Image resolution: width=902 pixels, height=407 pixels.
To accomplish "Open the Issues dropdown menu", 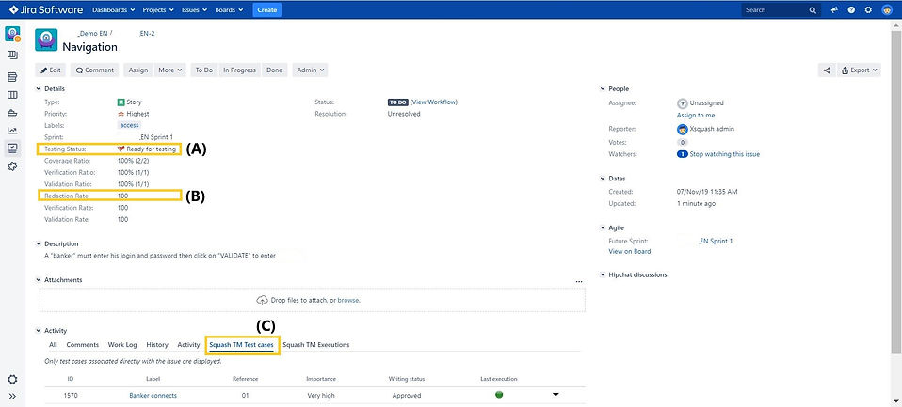I will [194, 10].
